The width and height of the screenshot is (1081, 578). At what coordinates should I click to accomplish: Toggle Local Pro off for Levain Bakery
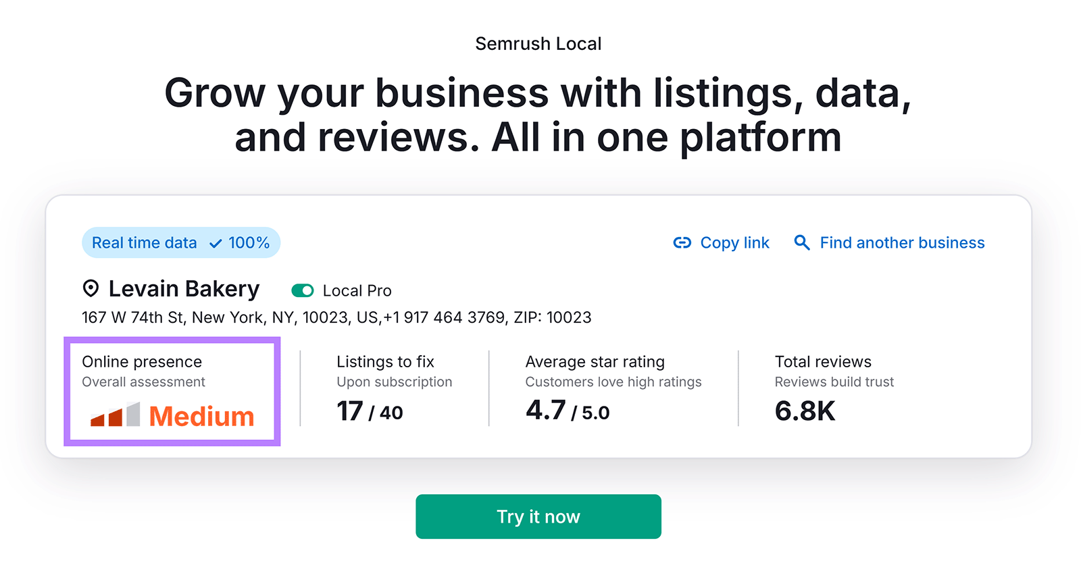point(303,290)
